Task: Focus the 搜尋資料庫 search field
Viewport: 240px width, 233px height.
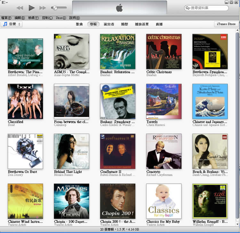Action: [x=206, y=8]
